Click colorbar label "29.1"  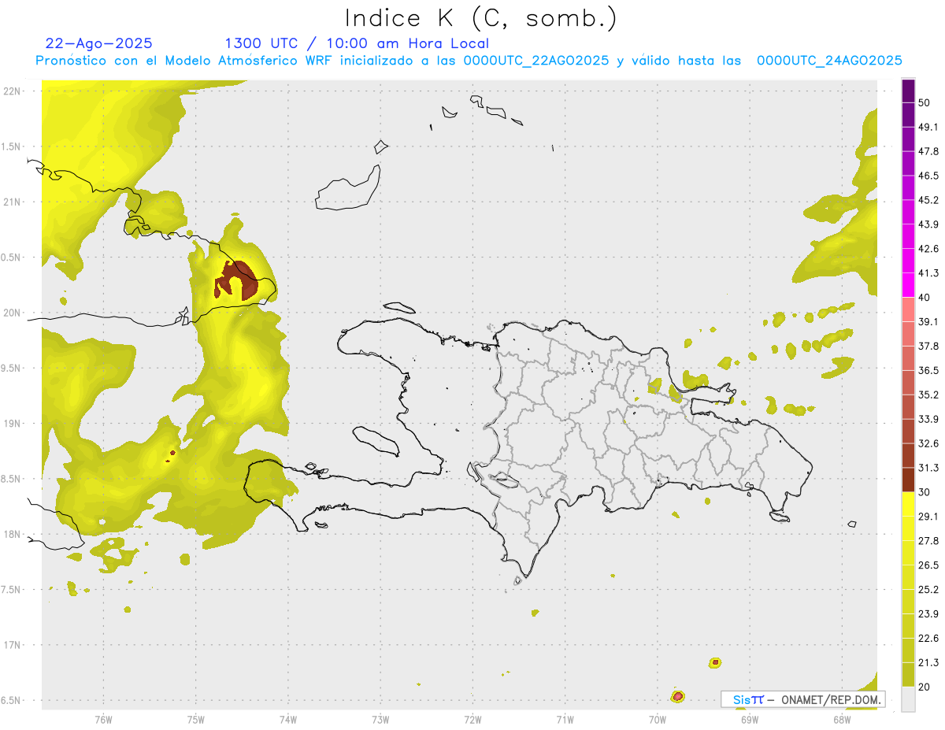pos(928,517)
